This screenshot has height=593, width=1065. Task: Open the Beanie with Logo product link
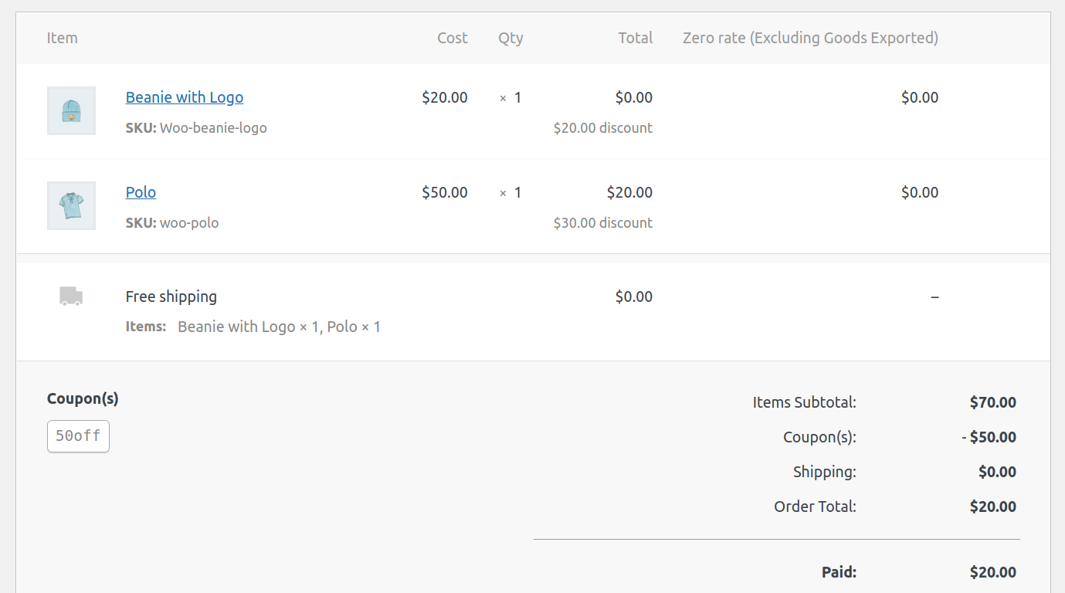[185, 97]
